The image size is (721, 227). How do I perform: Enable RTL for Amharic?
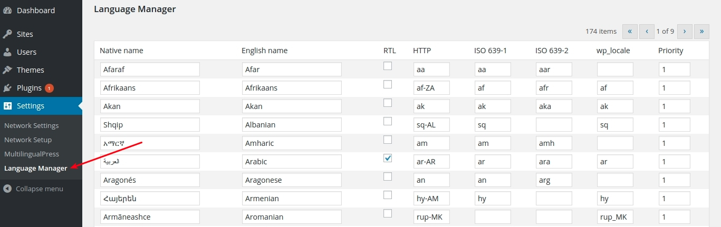pyautogui.click(x=388, y=140)
